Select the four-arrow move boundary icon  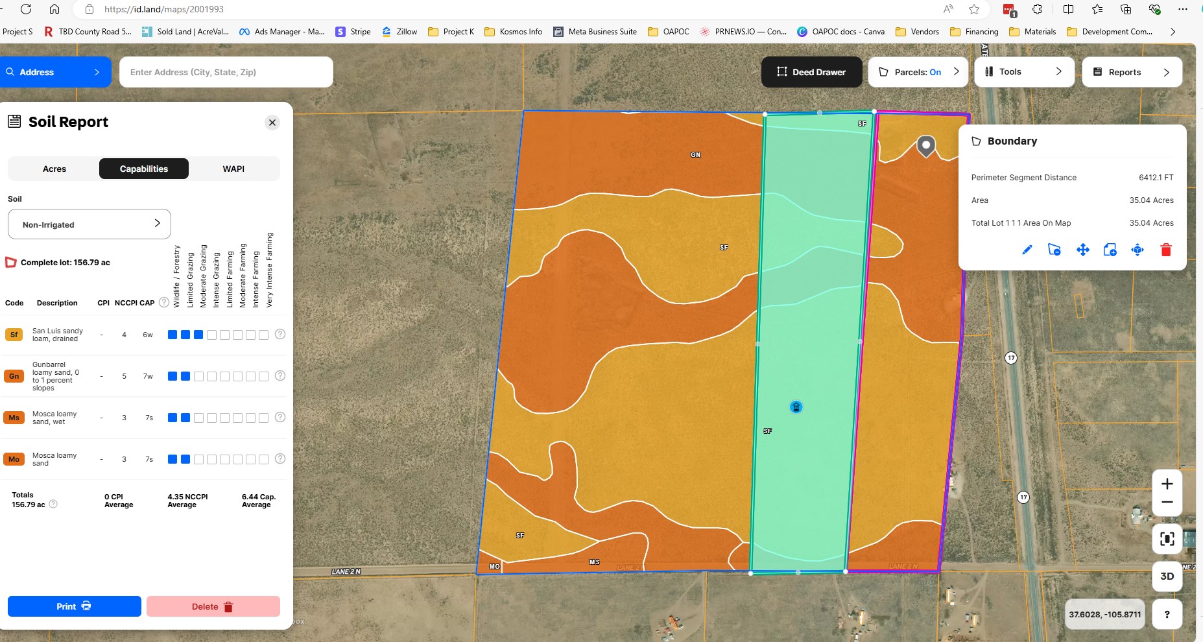(x=1082, y=250)
